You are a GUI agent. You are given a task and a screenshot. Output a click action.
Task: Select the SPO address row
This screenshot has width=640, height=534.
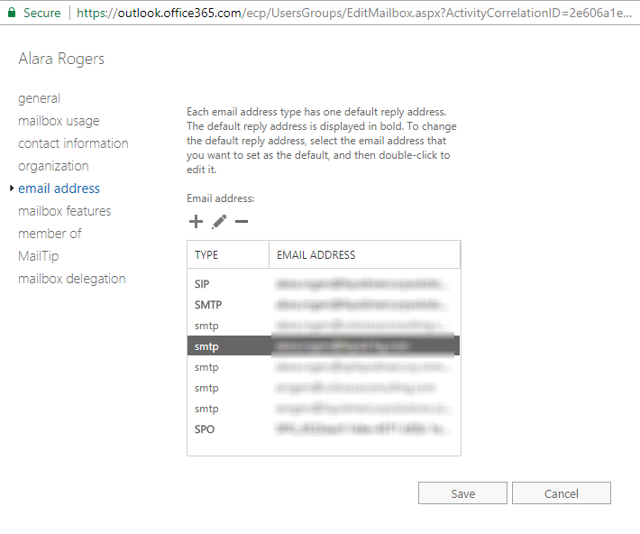pyautogui.click(x=324, y=429)
